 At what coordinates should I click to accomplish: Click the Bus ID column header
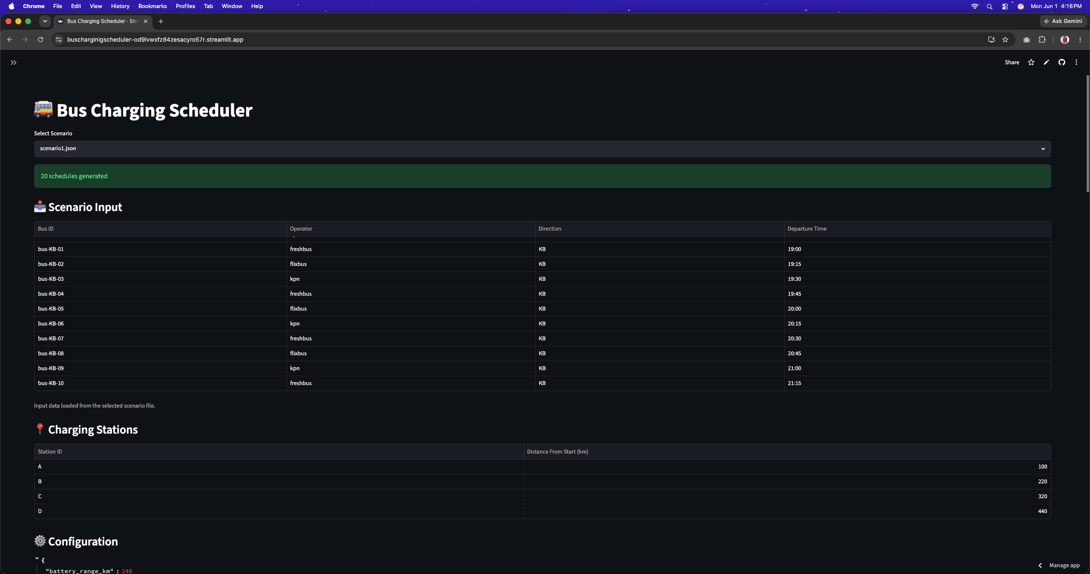click(x=160, y=228)
